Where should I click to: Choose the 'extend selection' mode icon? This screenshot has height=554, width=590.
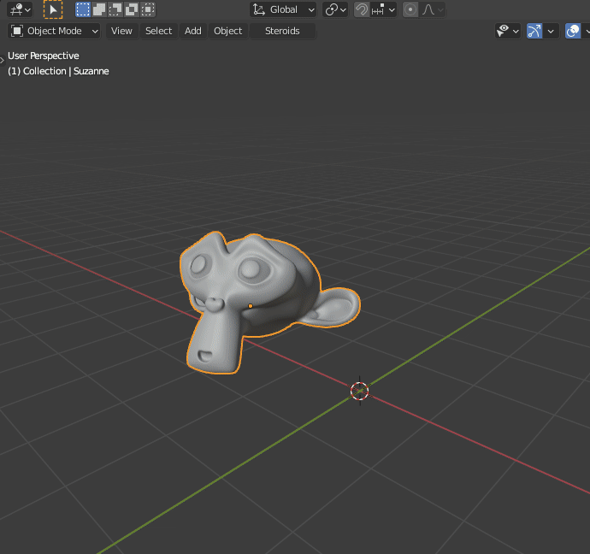[x=99, y=9]
